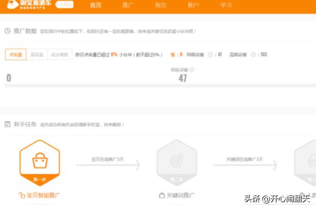Click the help icon above the 47 marker
316x205 pixels.
192,70
